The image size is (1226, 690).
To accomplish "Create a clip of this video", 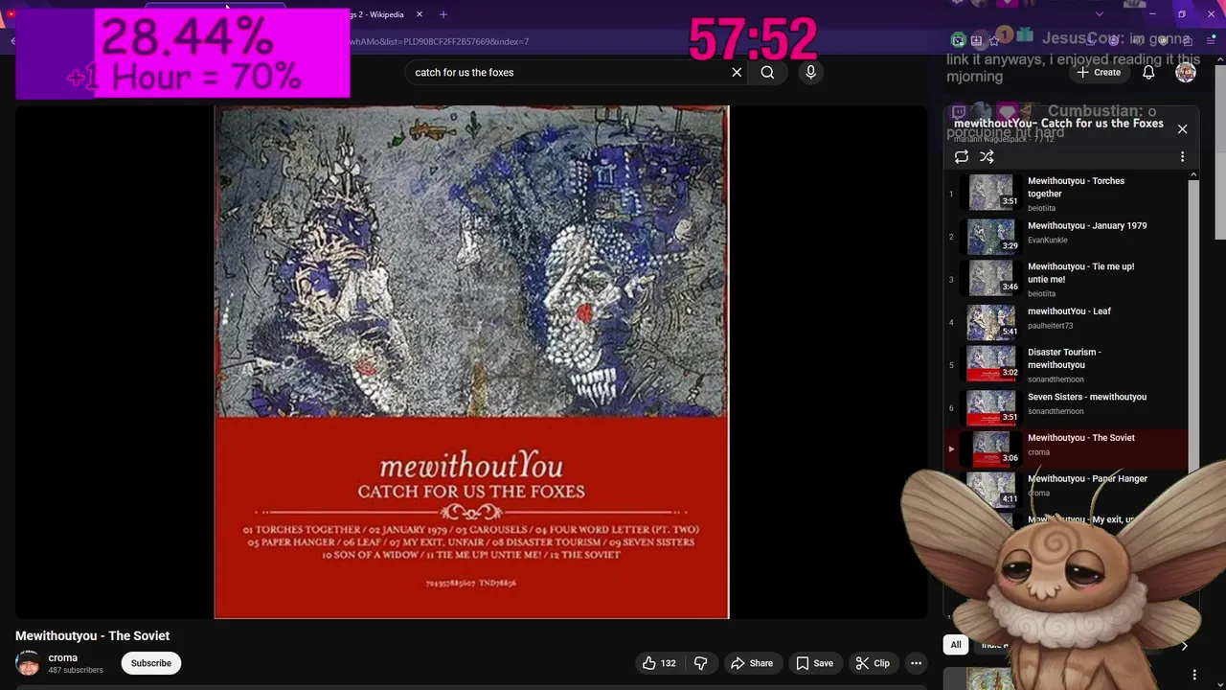I will pos(873,663).
